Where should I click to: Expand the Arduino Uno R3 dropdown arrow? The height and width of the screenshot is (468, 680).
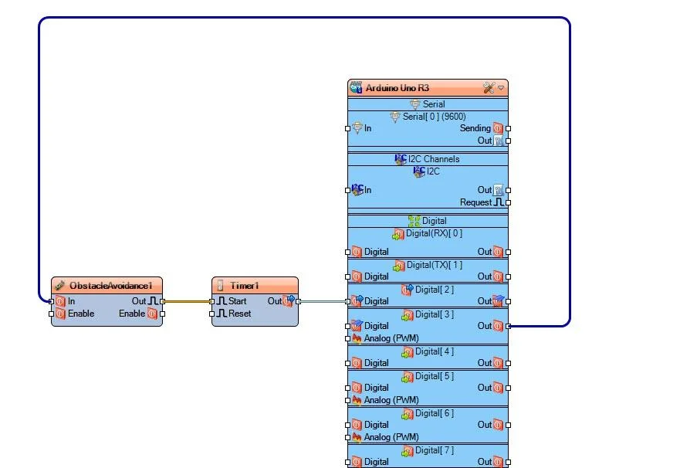pyautogui.click(x=501, y=88)
